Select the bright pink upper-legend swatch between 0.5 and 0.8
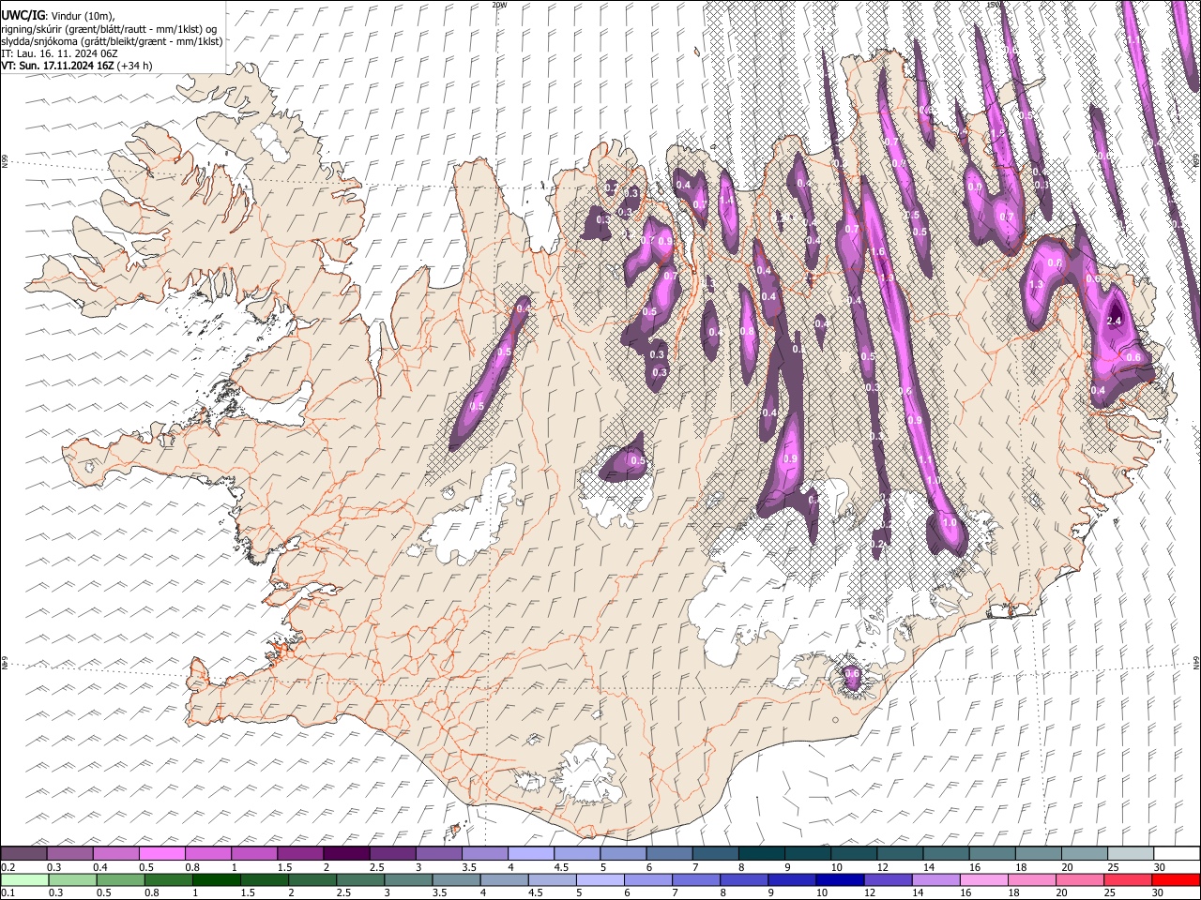1201x900 pixels. coord(162,853)
